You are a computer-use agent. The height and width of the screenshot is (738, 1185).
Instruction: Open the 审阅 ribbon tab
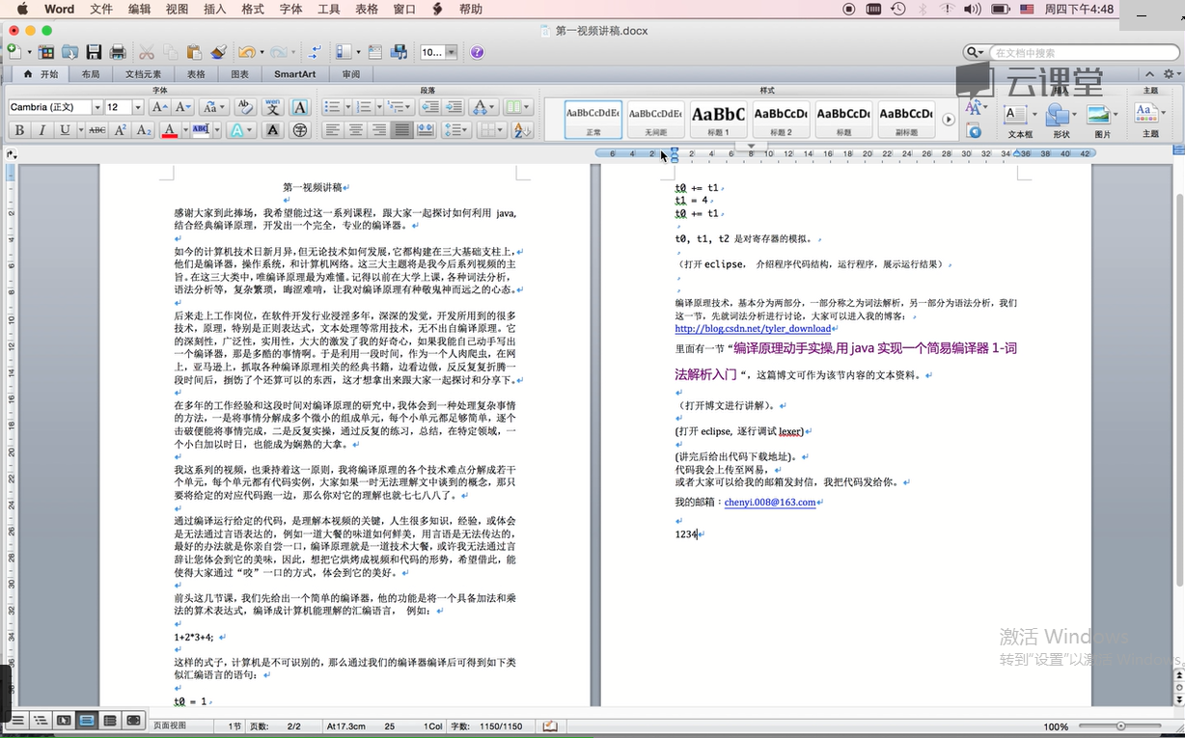tap(351, 74)
